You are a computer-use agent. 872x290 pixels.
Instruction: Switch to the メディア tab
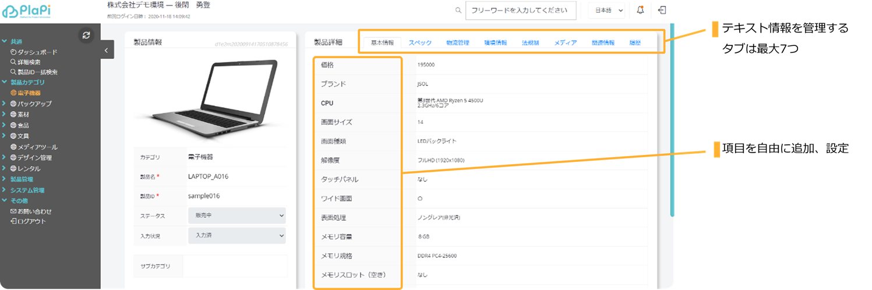click(565, 43)
